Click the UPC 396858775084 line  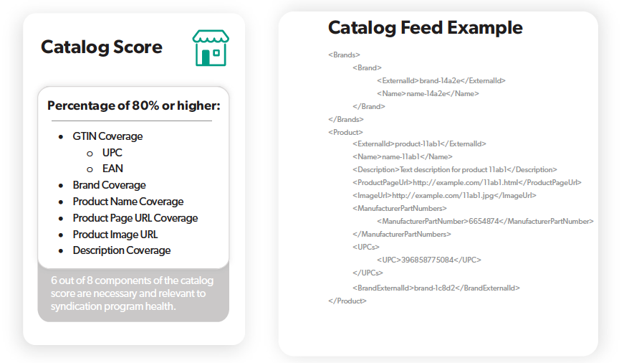coord(428,260)
